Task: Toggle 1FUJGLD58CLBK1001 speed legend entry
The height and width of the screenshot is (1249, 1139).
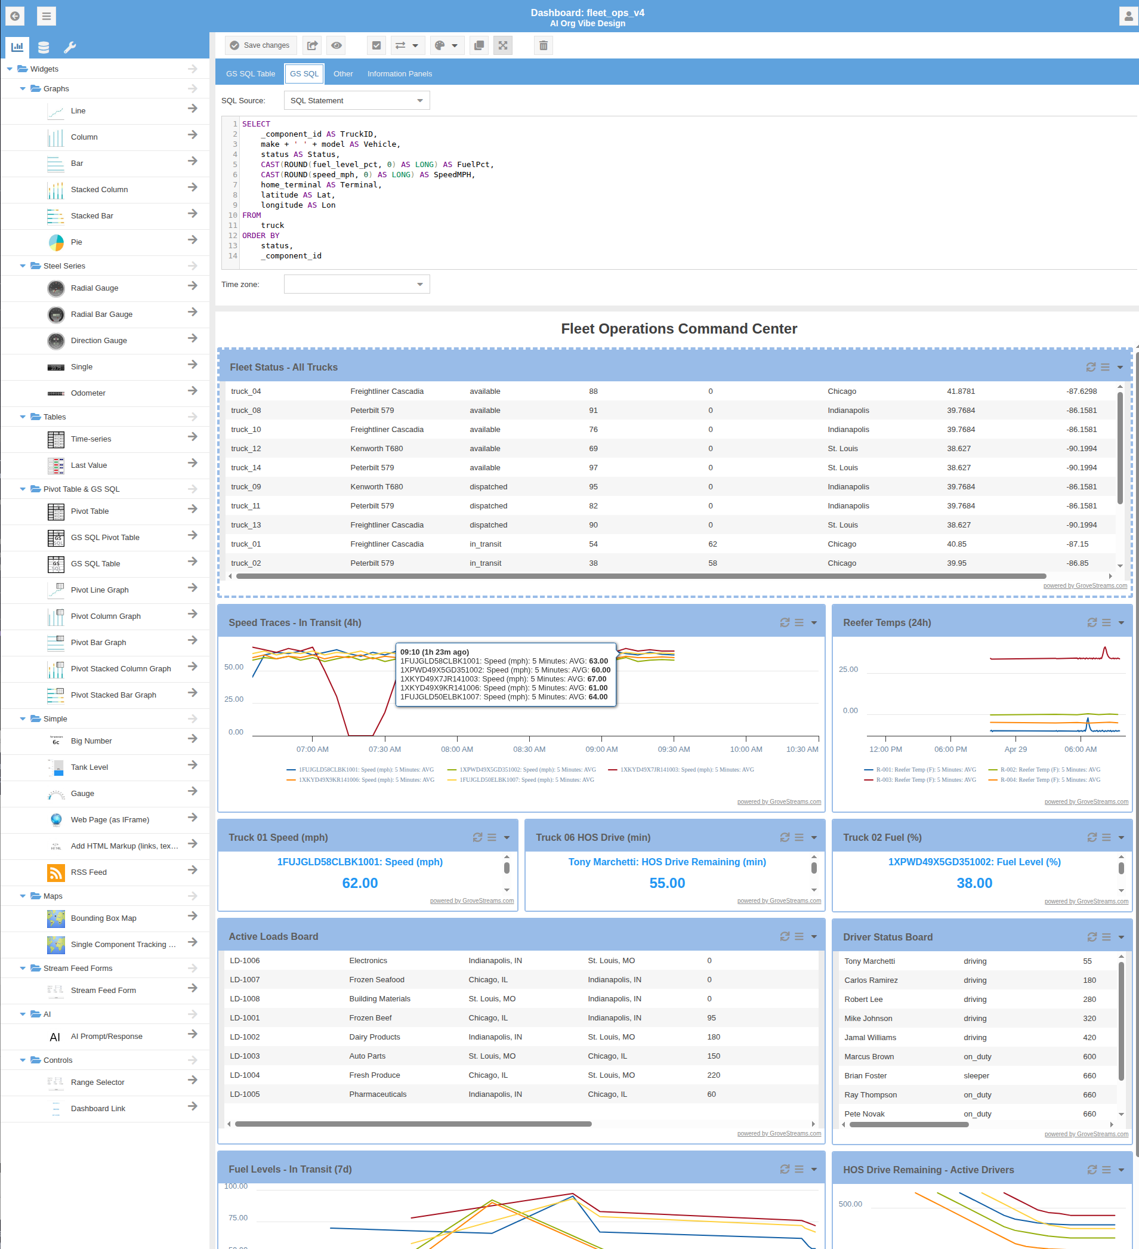Action: (x=360, y=769)
